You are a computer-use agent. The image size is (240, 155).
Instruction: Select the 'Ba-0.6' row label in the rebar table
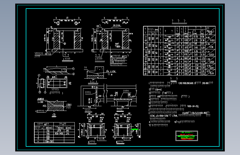146,60
